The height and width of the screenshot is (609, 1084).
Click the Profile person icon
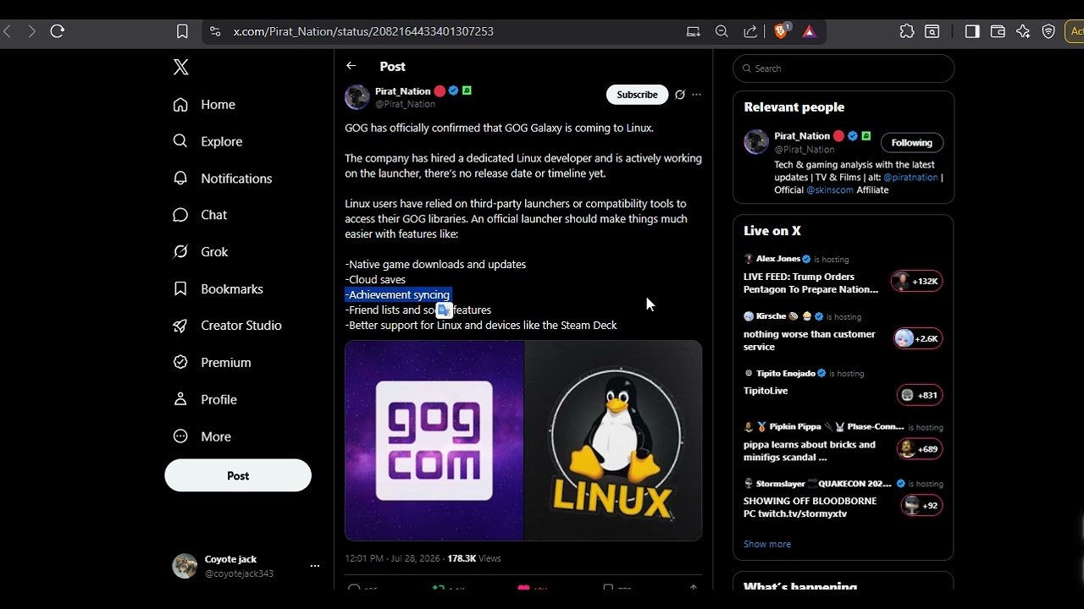click(x=180, y=399)
